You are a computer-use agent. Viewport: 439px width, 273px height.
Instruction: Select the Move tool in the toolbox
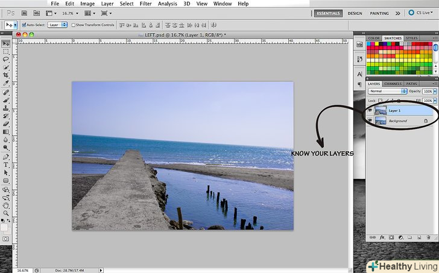click(x=6, y=43)
